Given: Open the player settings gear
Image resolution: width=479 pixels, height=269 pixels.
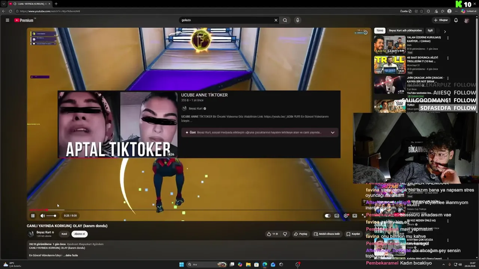Looking at the screenshot, I should pos(346,216).
